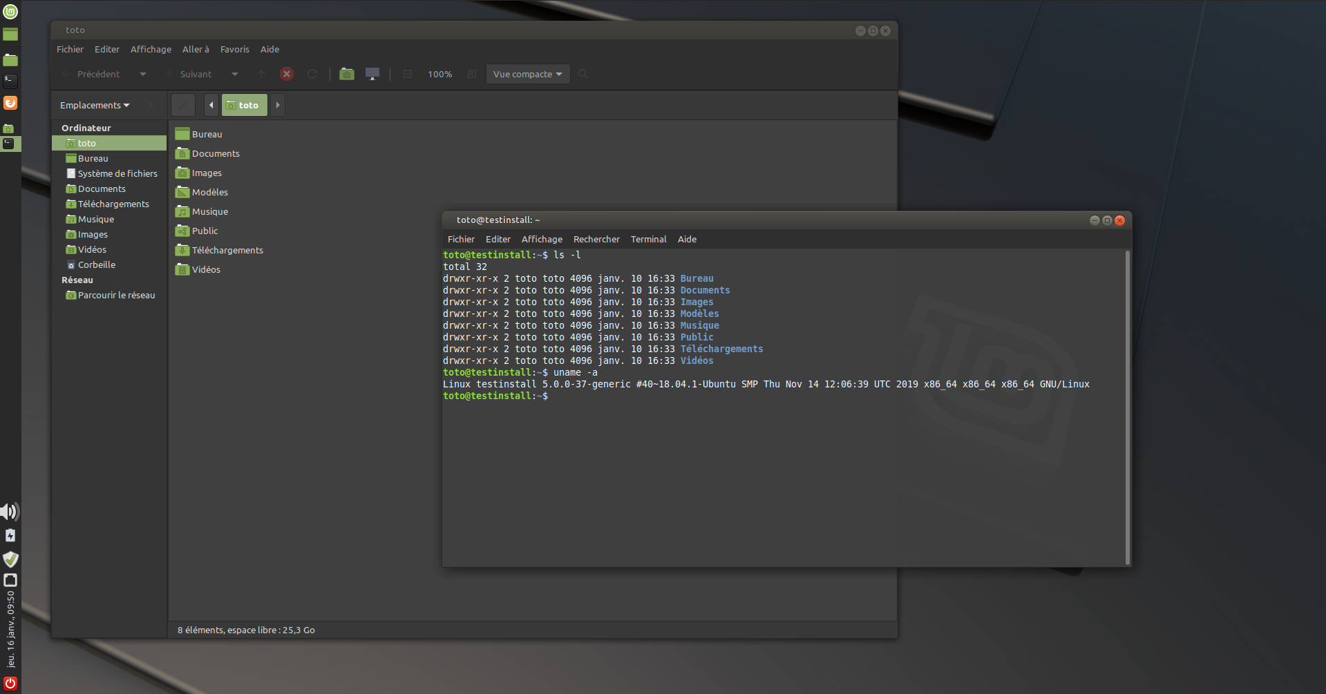Open the Précédent history dropdown arrow

pos(143,74)
